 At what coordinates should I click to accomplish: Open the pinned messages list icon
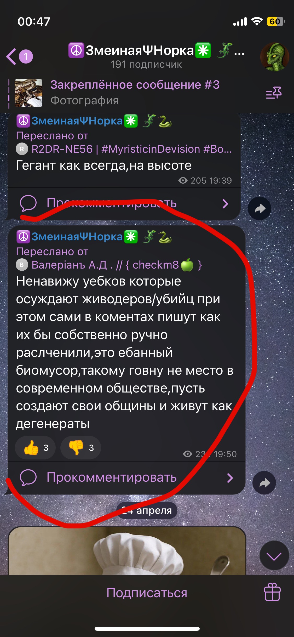pos(274,93)
